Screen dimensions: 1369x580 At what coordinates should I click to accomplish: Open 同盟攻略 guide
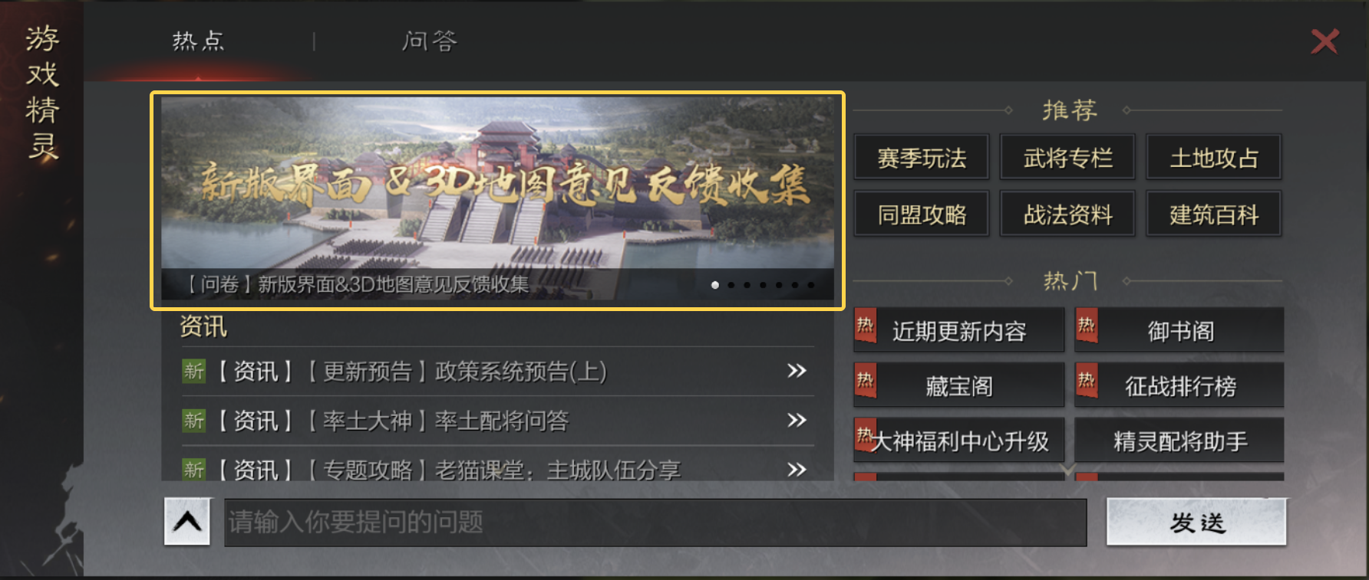(x=922, y=214)
